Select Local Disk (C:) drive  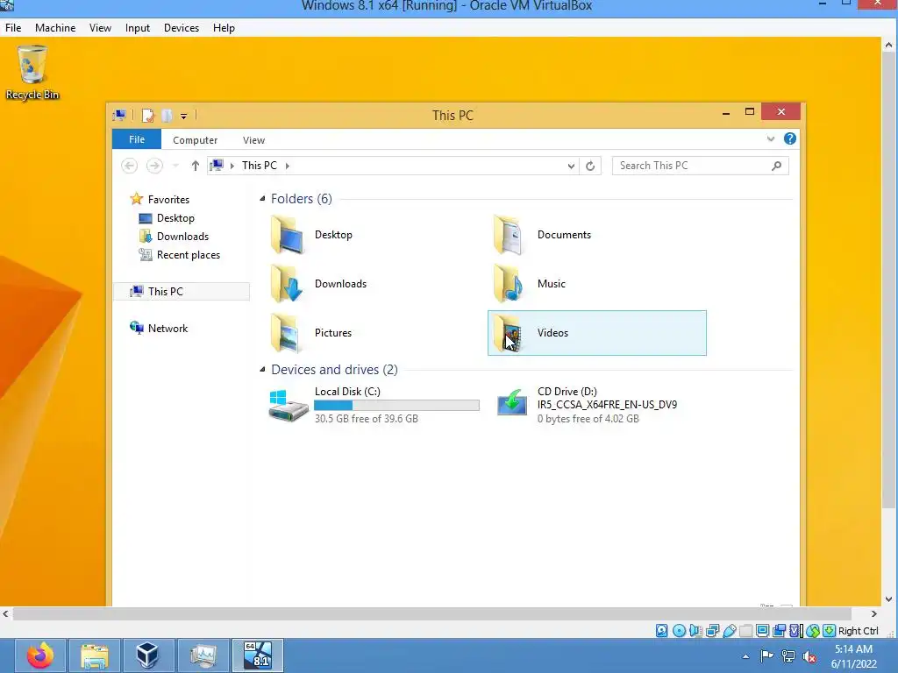coord(374,405)
